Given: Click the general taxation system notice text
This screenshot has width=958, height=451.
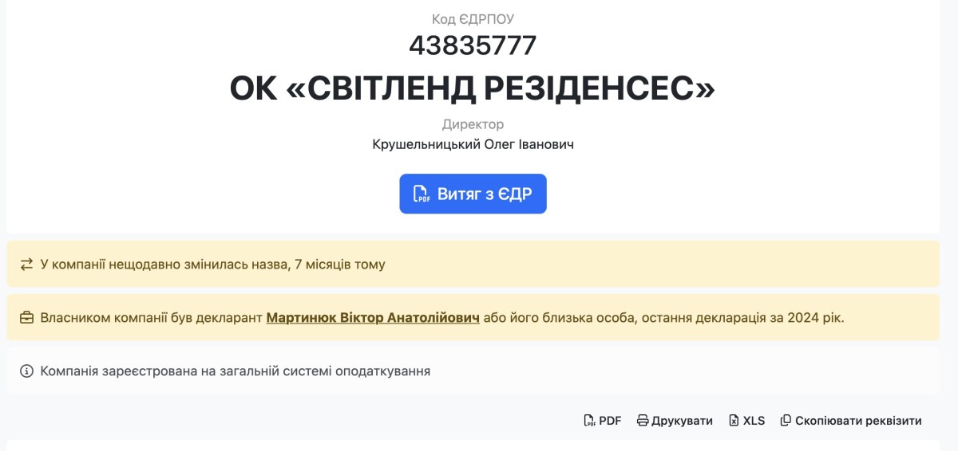Looking at the screenshot, I should [236, 371].
